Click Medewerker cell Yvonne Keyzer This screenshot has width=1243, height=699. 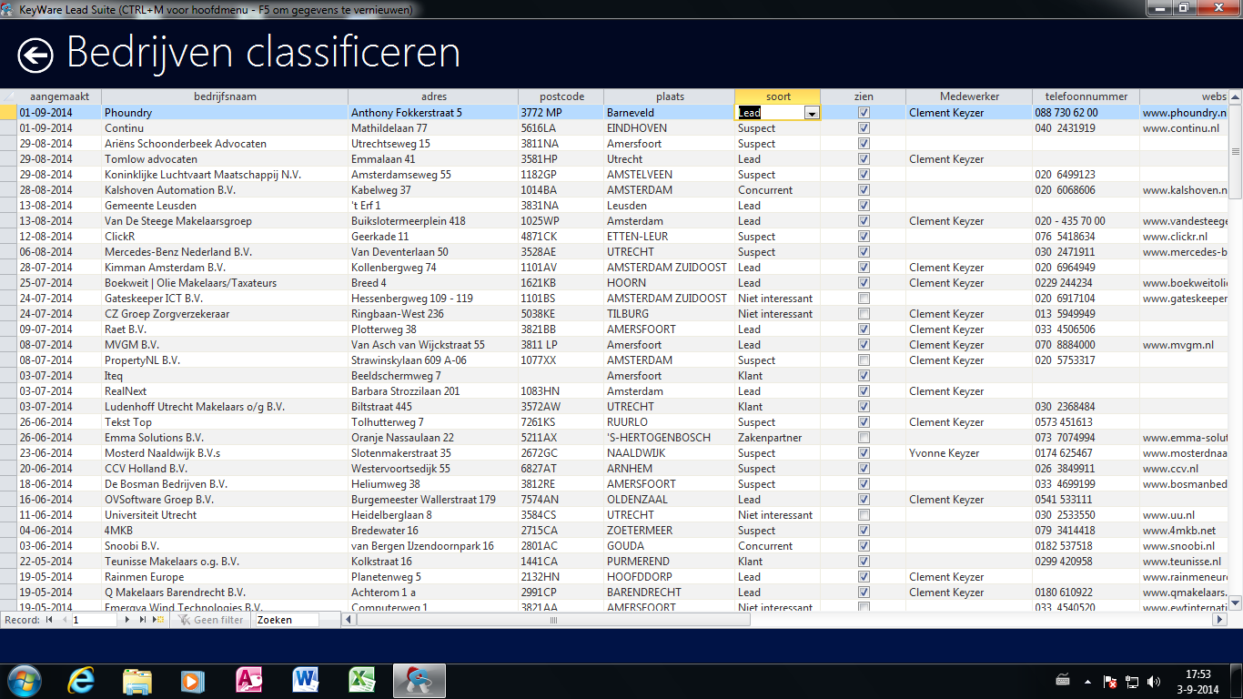click(968, 453)
